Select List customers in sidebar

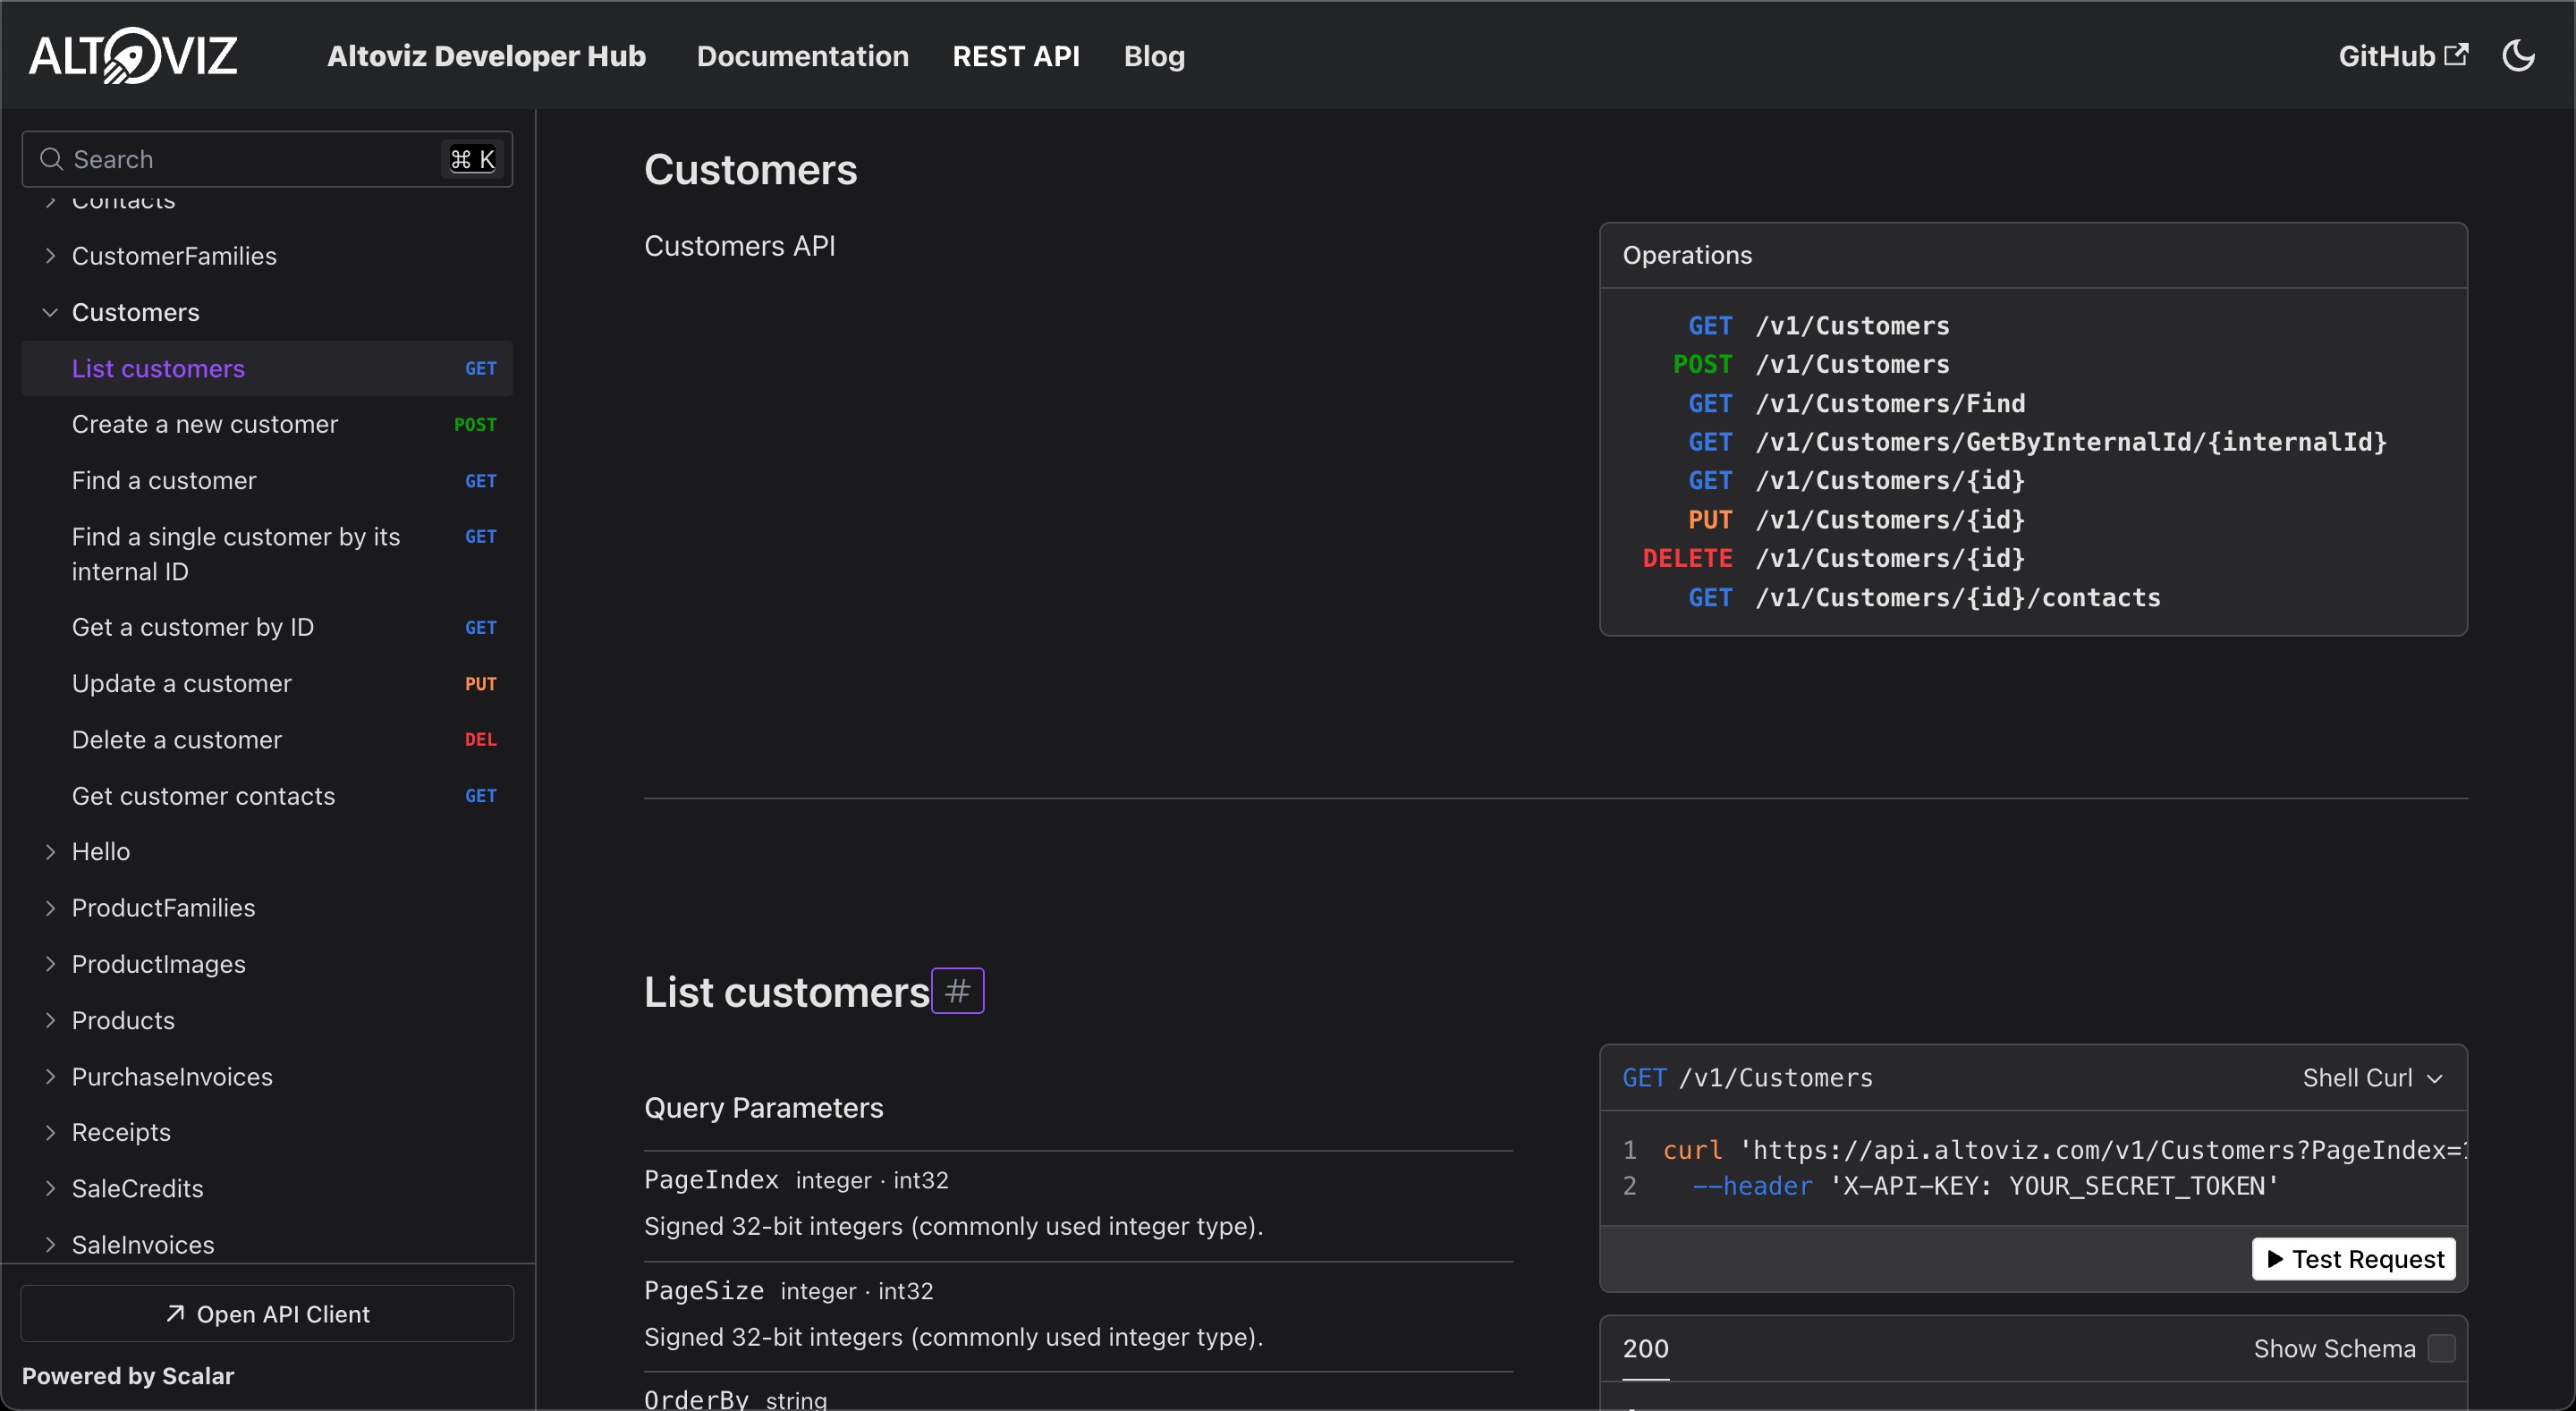coord(267,368)
